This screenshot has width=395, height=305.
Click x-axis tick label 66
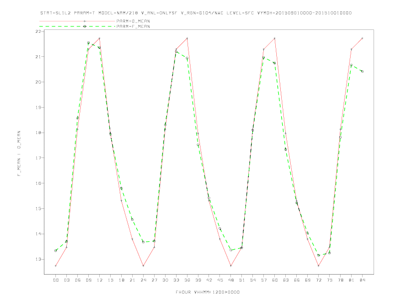(x=297, y=280)
